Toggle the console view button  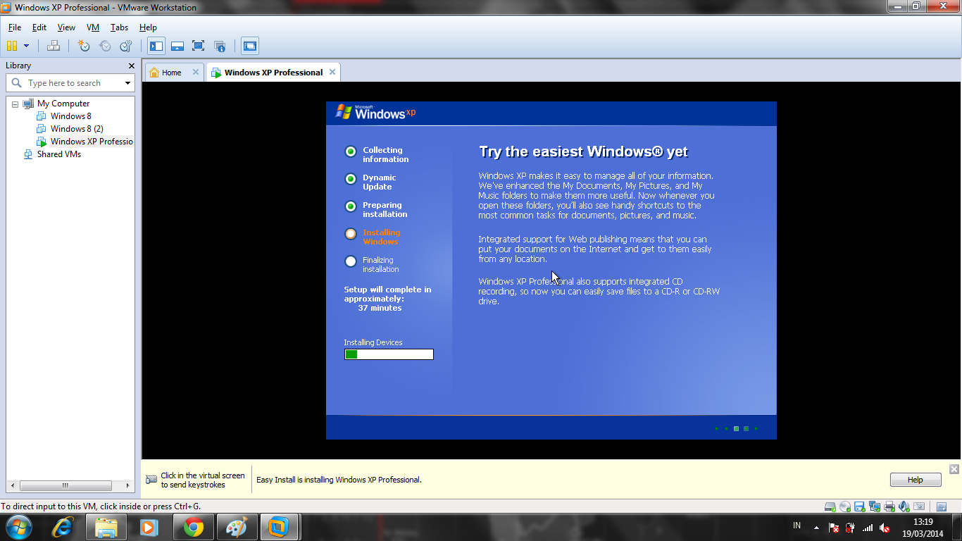coord(250,46)
